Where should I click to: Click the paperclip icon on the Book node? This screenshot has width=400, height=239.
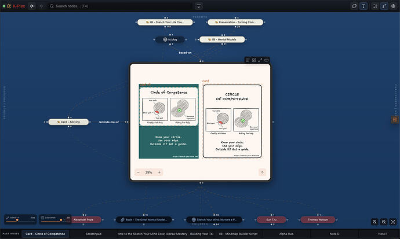coord(122,219)
